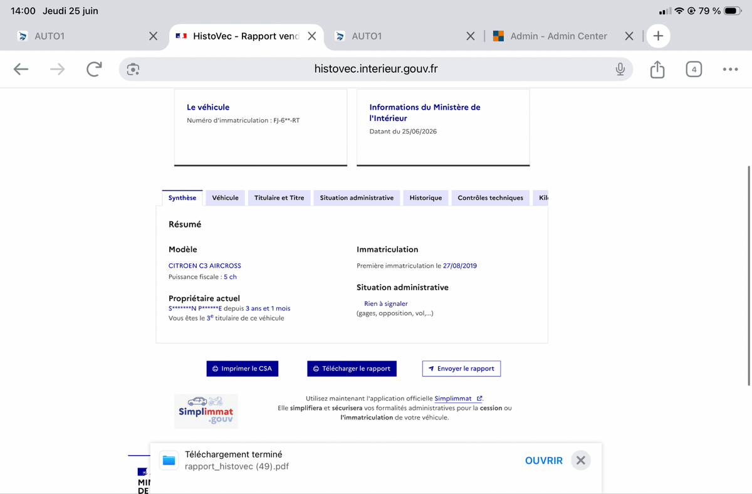Click the rapport_histovec (49).pdf file name
The width and height of the screenshot is (752, 494).
coord(237,466)
